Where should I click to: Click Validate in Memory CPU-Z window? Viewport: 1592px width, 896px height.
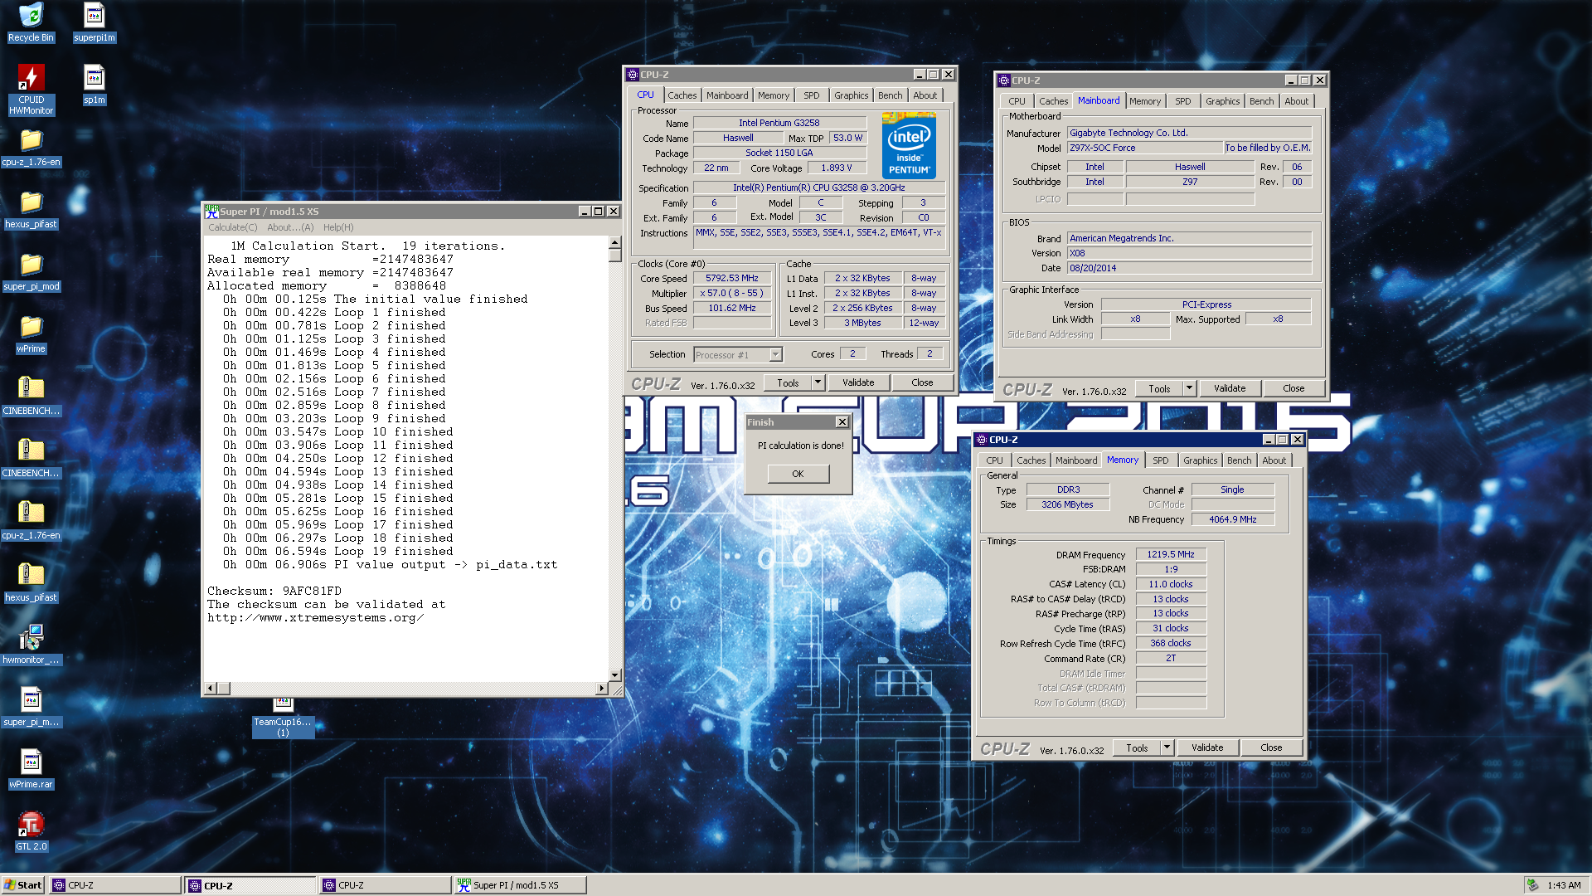[1207, 747]
